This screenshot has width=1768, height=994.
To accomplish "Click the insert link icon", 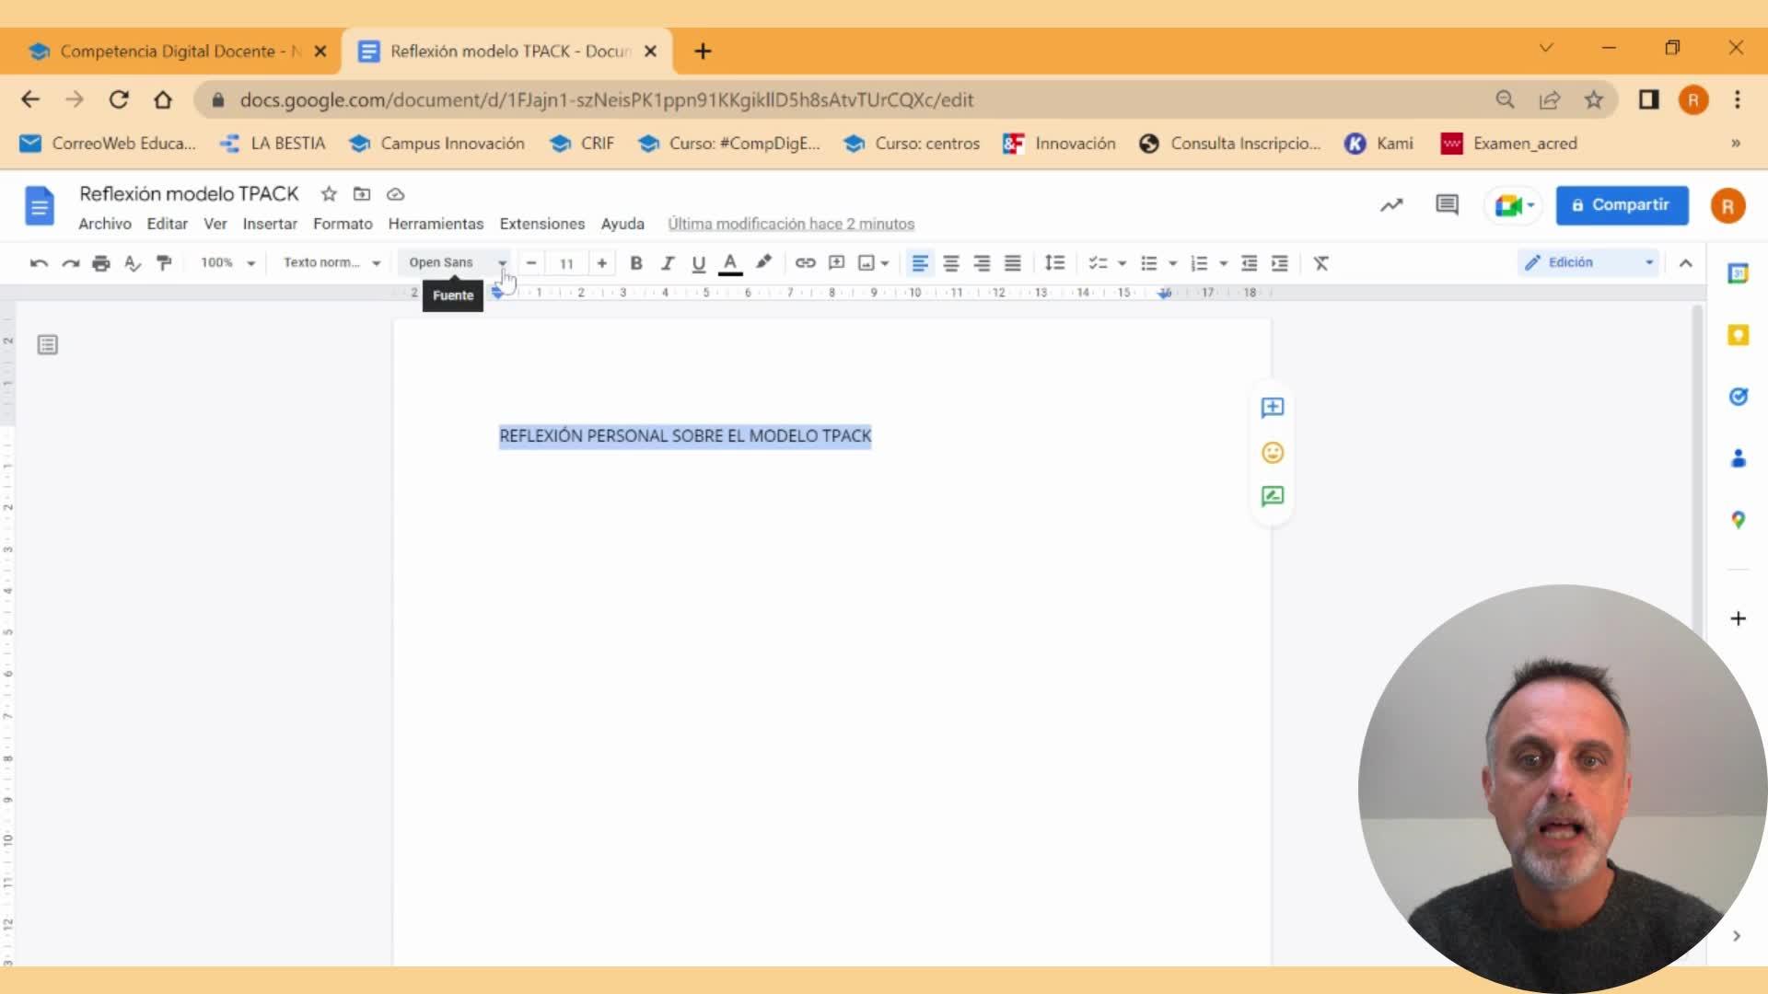I will 805,263.
